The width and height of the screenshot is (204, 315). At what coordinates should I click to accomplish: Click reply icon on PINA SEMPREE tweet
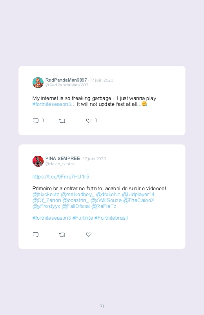[36, 235]
